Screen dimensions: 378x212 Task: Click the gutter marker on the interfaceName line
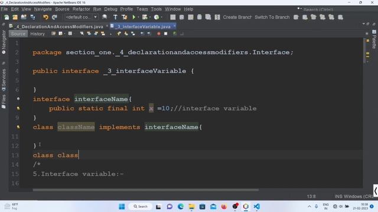(x=18, y=99)
